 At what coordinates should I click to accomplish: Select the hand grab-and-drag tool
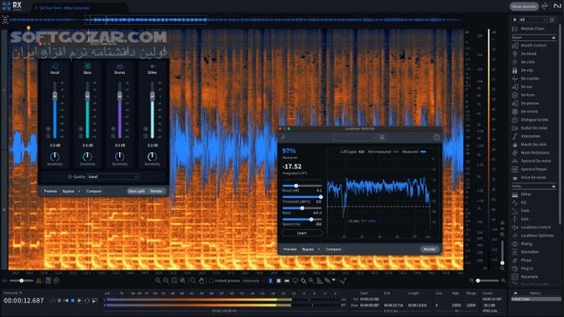pos(201,281)
